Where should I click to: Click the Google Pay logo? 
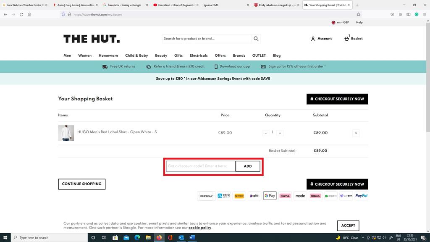click(270, 196)
